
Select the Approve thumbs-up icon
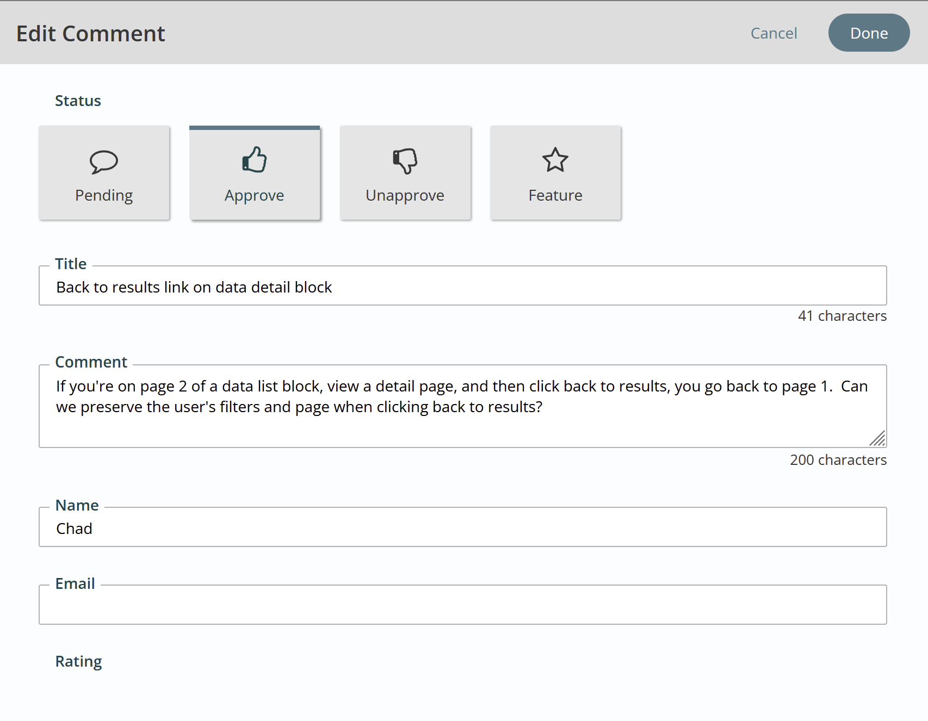point(255,160)
